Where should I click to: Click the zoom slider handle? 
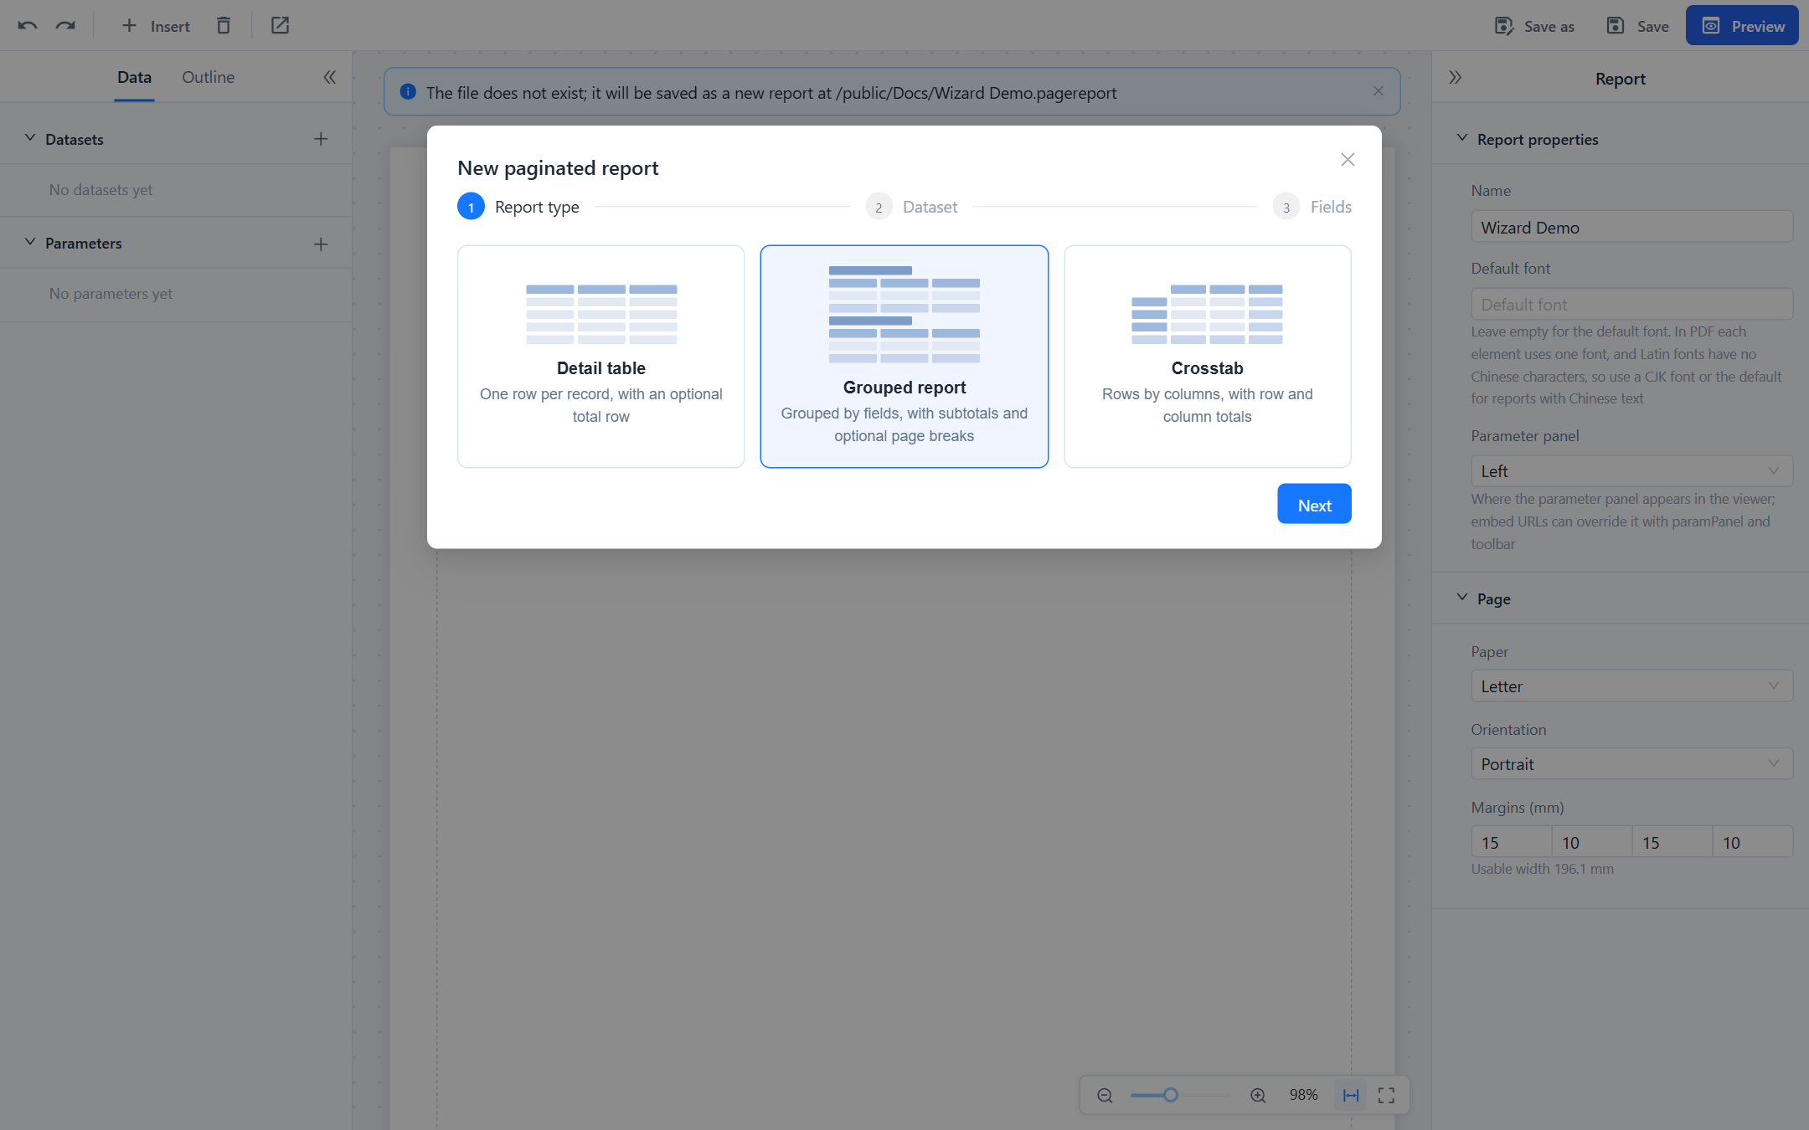tap(1171, 1095)
